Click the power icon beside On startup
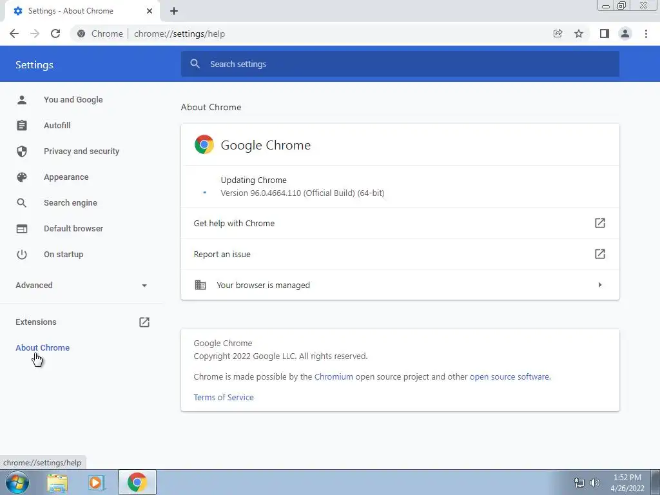The width and height of the screenshot is (660, 495). coord(22,254)
